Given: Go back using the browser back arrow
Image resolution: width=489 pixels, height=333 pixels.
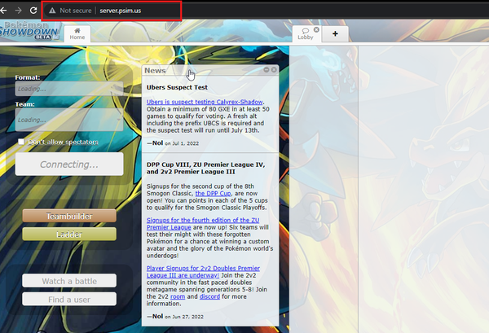Looking at the screenshot, I should [x=3, y=11].
